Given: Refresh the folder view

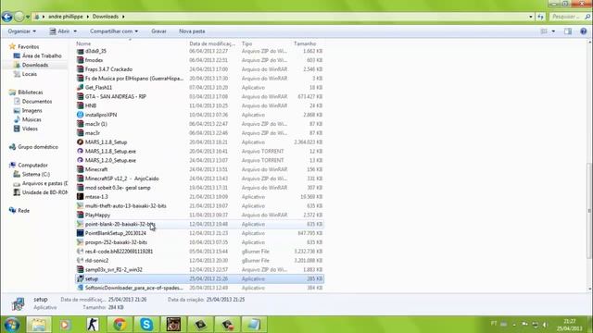Looking at the screenshot, I should point(540,17).
